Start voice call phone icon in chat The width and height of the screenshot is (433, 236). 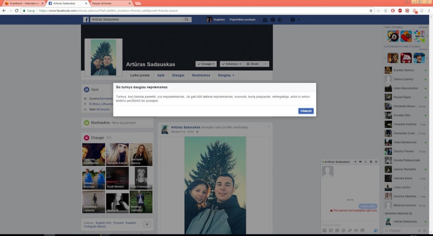pos(365,162)
